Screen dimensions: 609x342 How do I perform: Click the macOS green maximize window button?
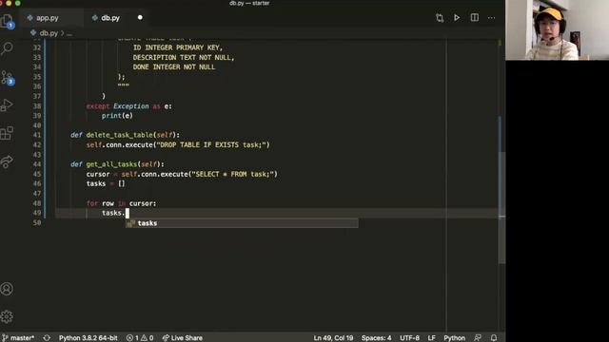(18, 3)
